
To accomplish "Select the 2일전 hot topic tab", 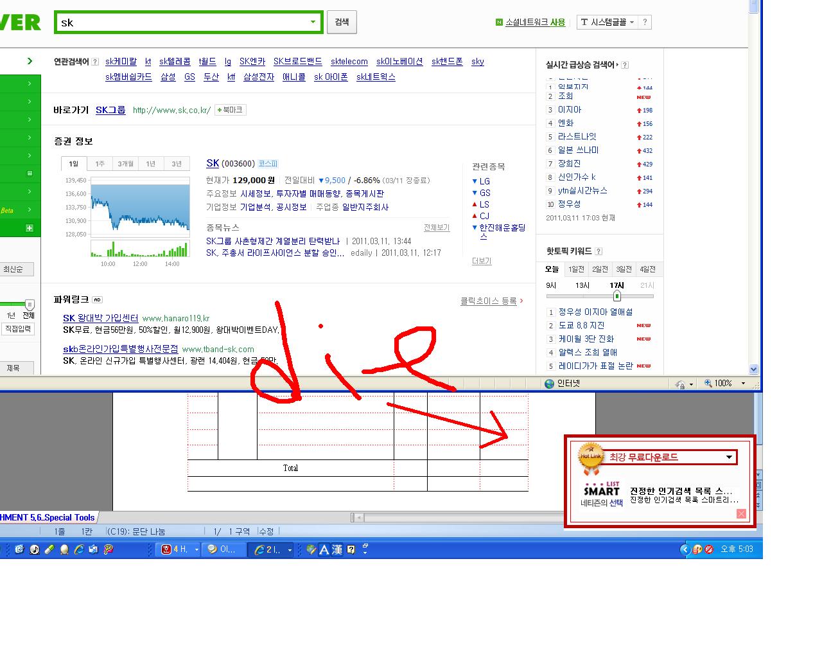I will pos(600,269).
